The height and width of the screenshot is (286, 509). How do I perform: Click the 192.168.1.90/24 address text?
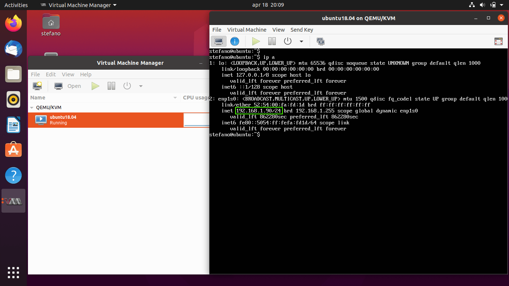click(x=259, y=111)
